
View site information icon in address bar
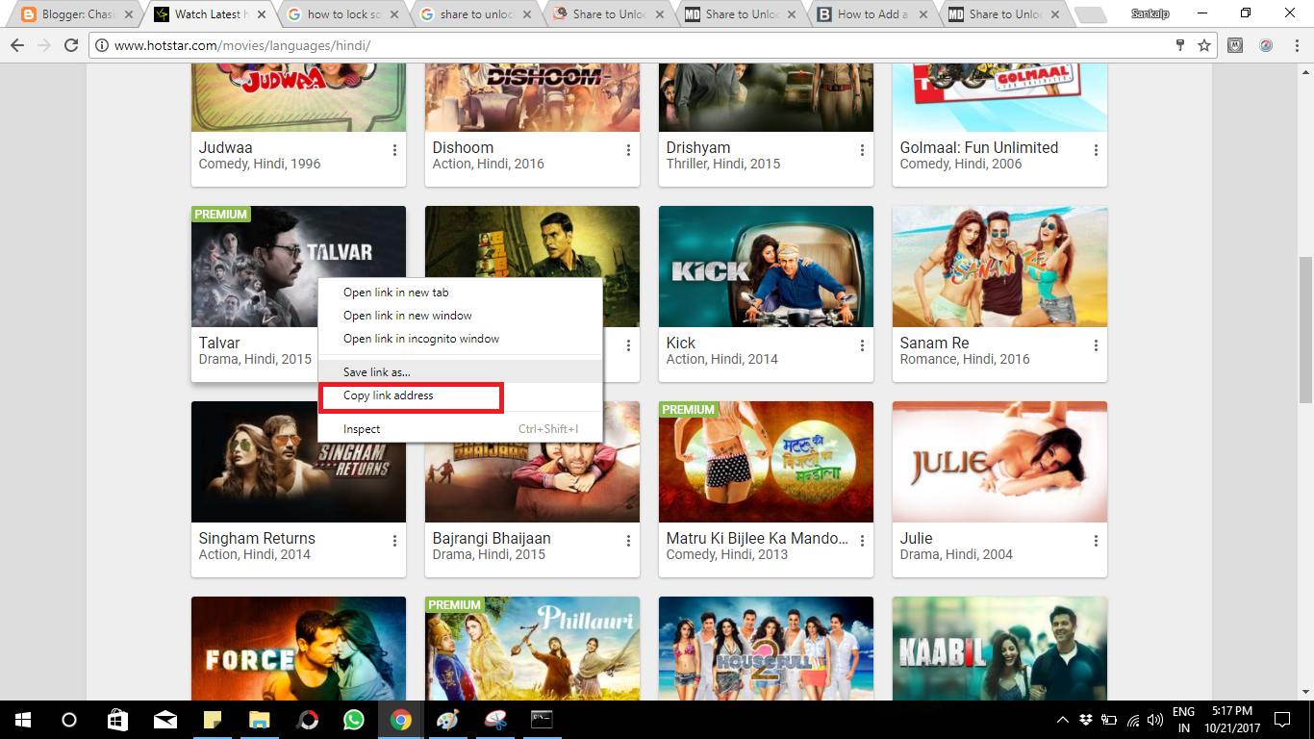pos(101,45)
